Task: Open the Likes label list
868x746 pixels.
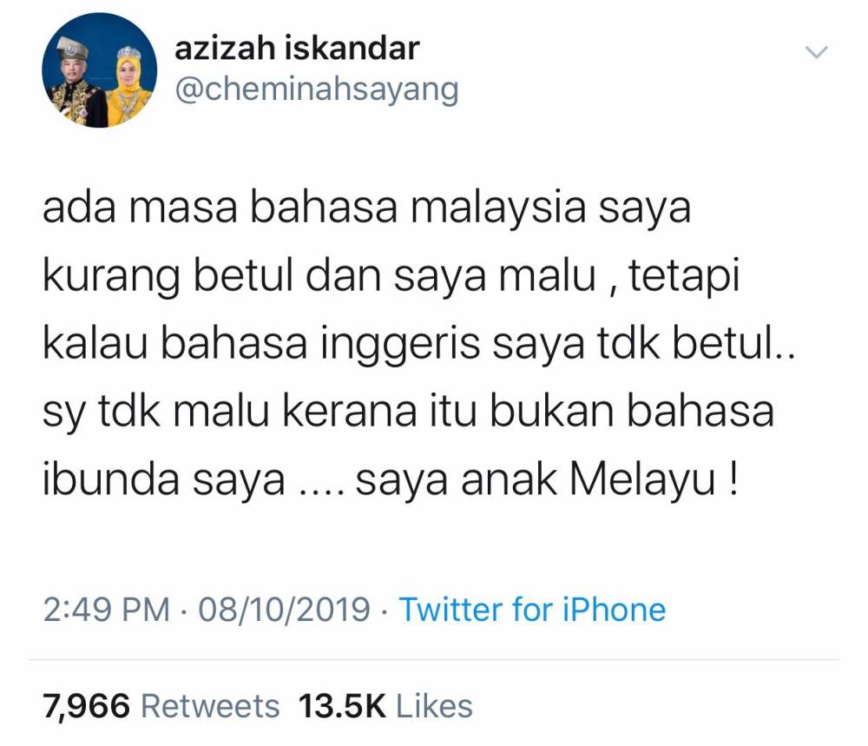Action: [x=435, y=707]
